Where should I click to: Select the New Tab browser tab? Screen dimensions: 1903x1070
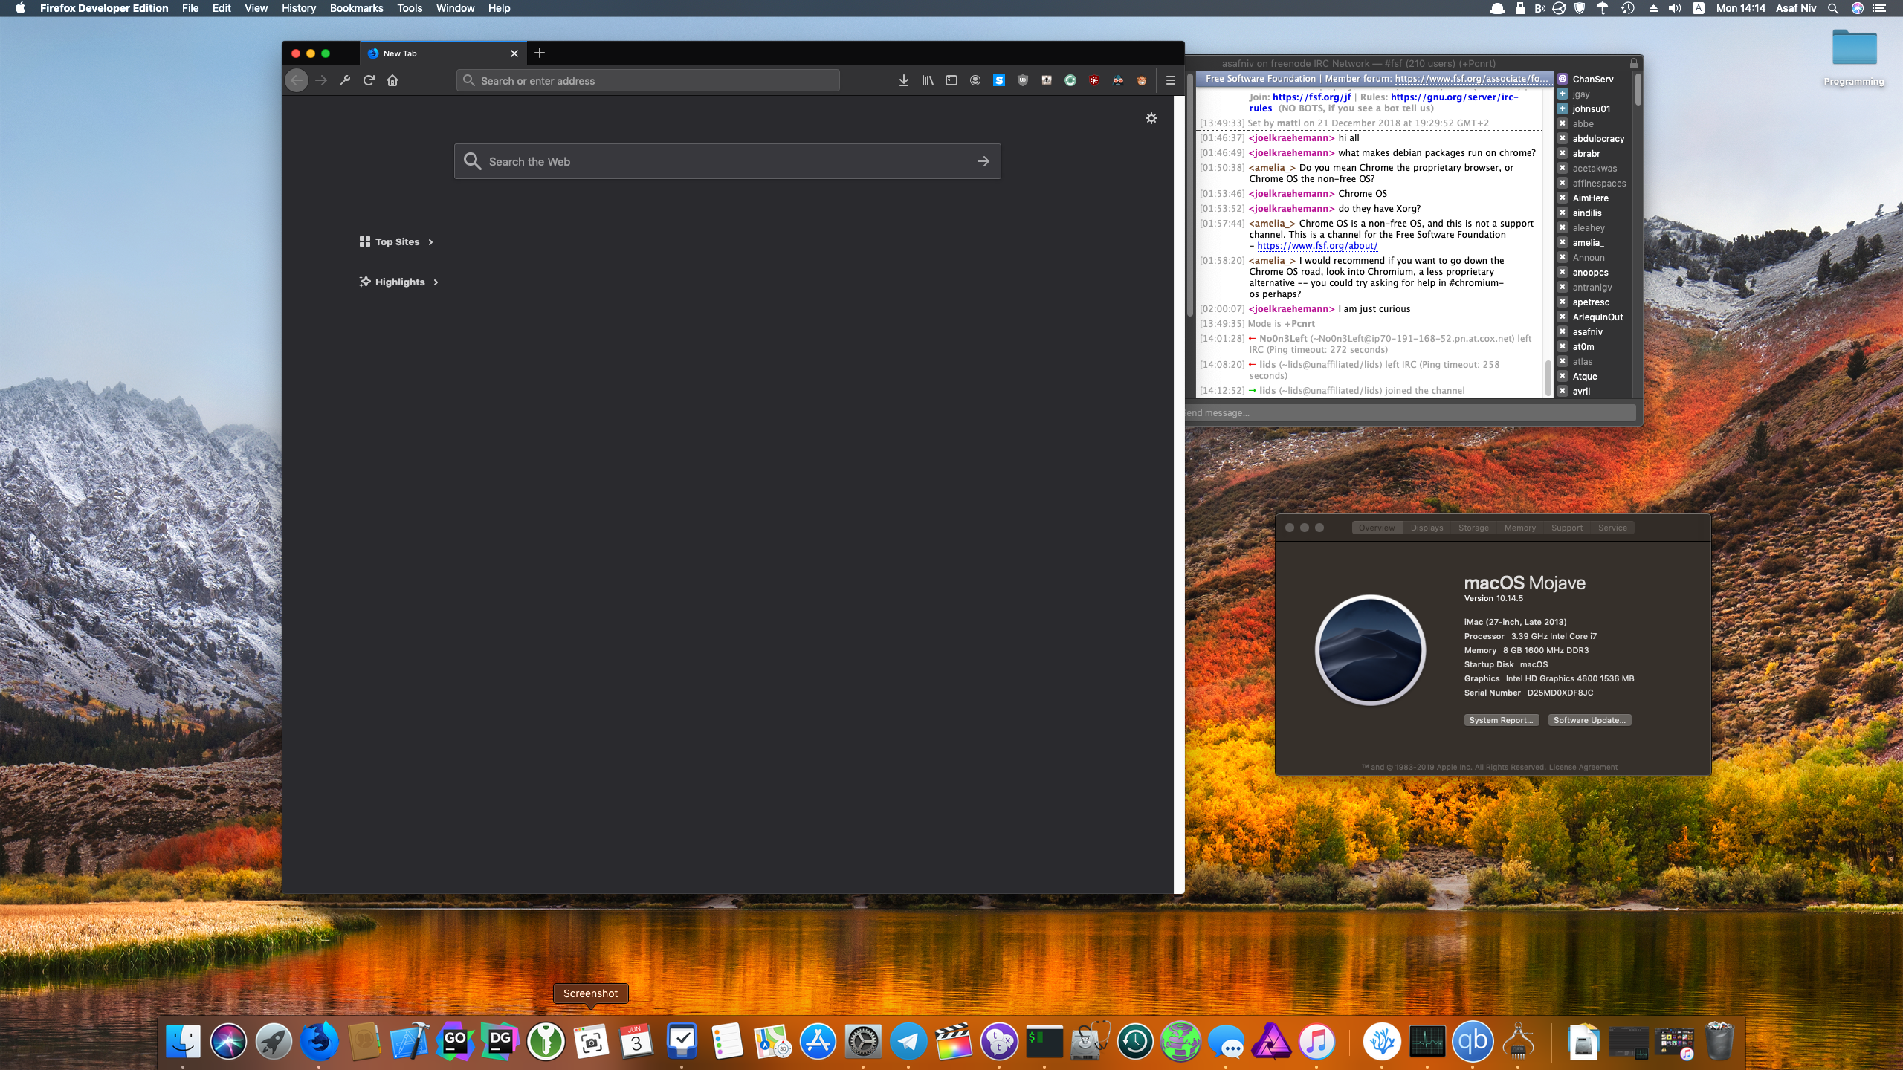pos(444,53)
